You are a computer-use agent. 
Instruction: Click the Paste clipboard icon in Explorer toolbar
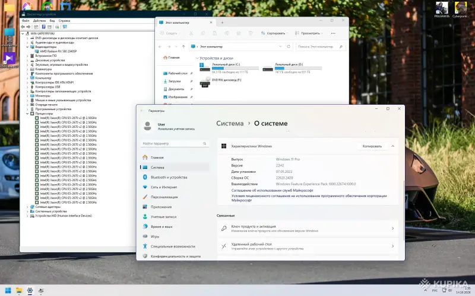click(215, 33)
